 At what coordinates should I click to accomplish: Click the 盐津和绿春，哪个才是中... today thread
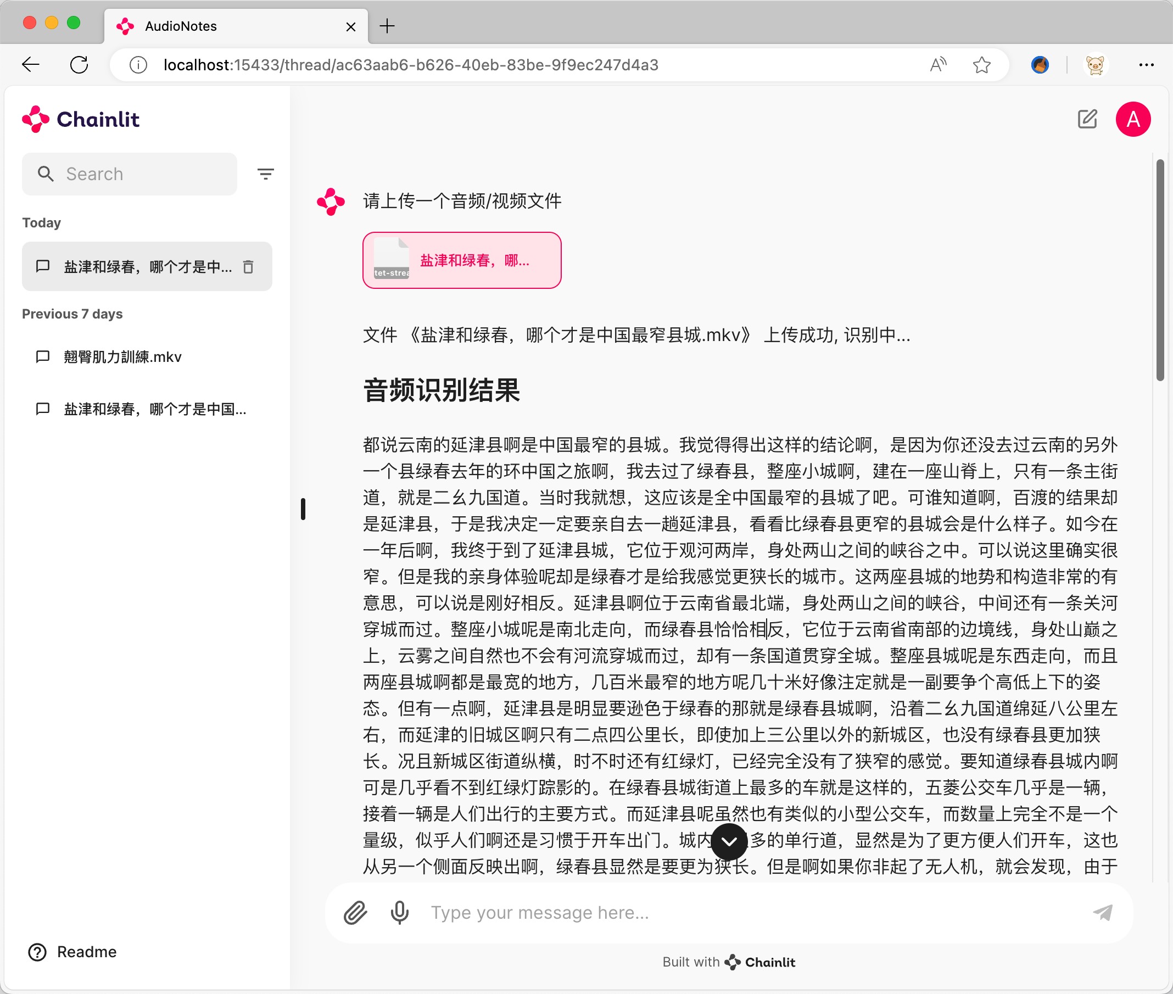click(x=143, y=266)
